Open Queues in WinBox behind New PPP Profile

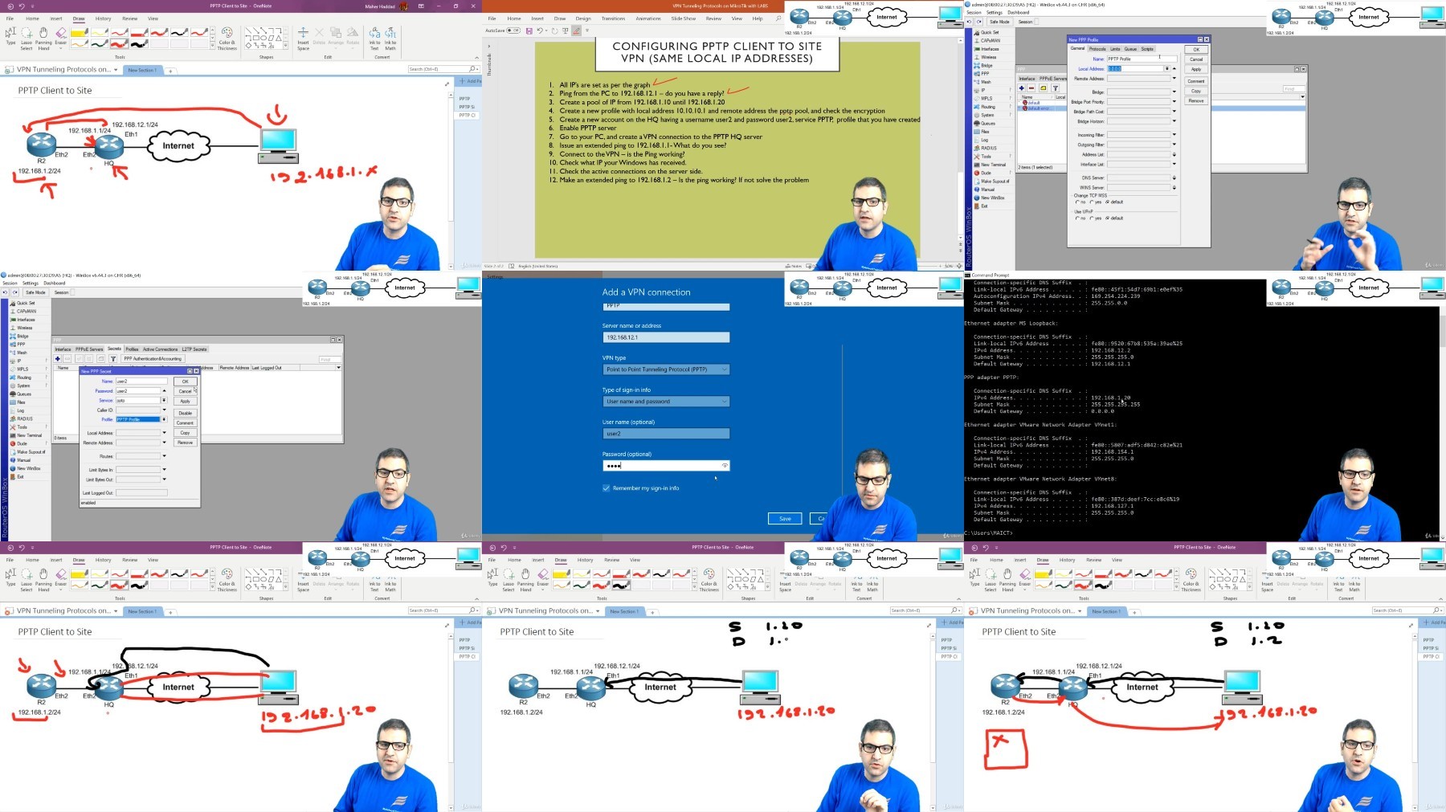pos(987,124)
